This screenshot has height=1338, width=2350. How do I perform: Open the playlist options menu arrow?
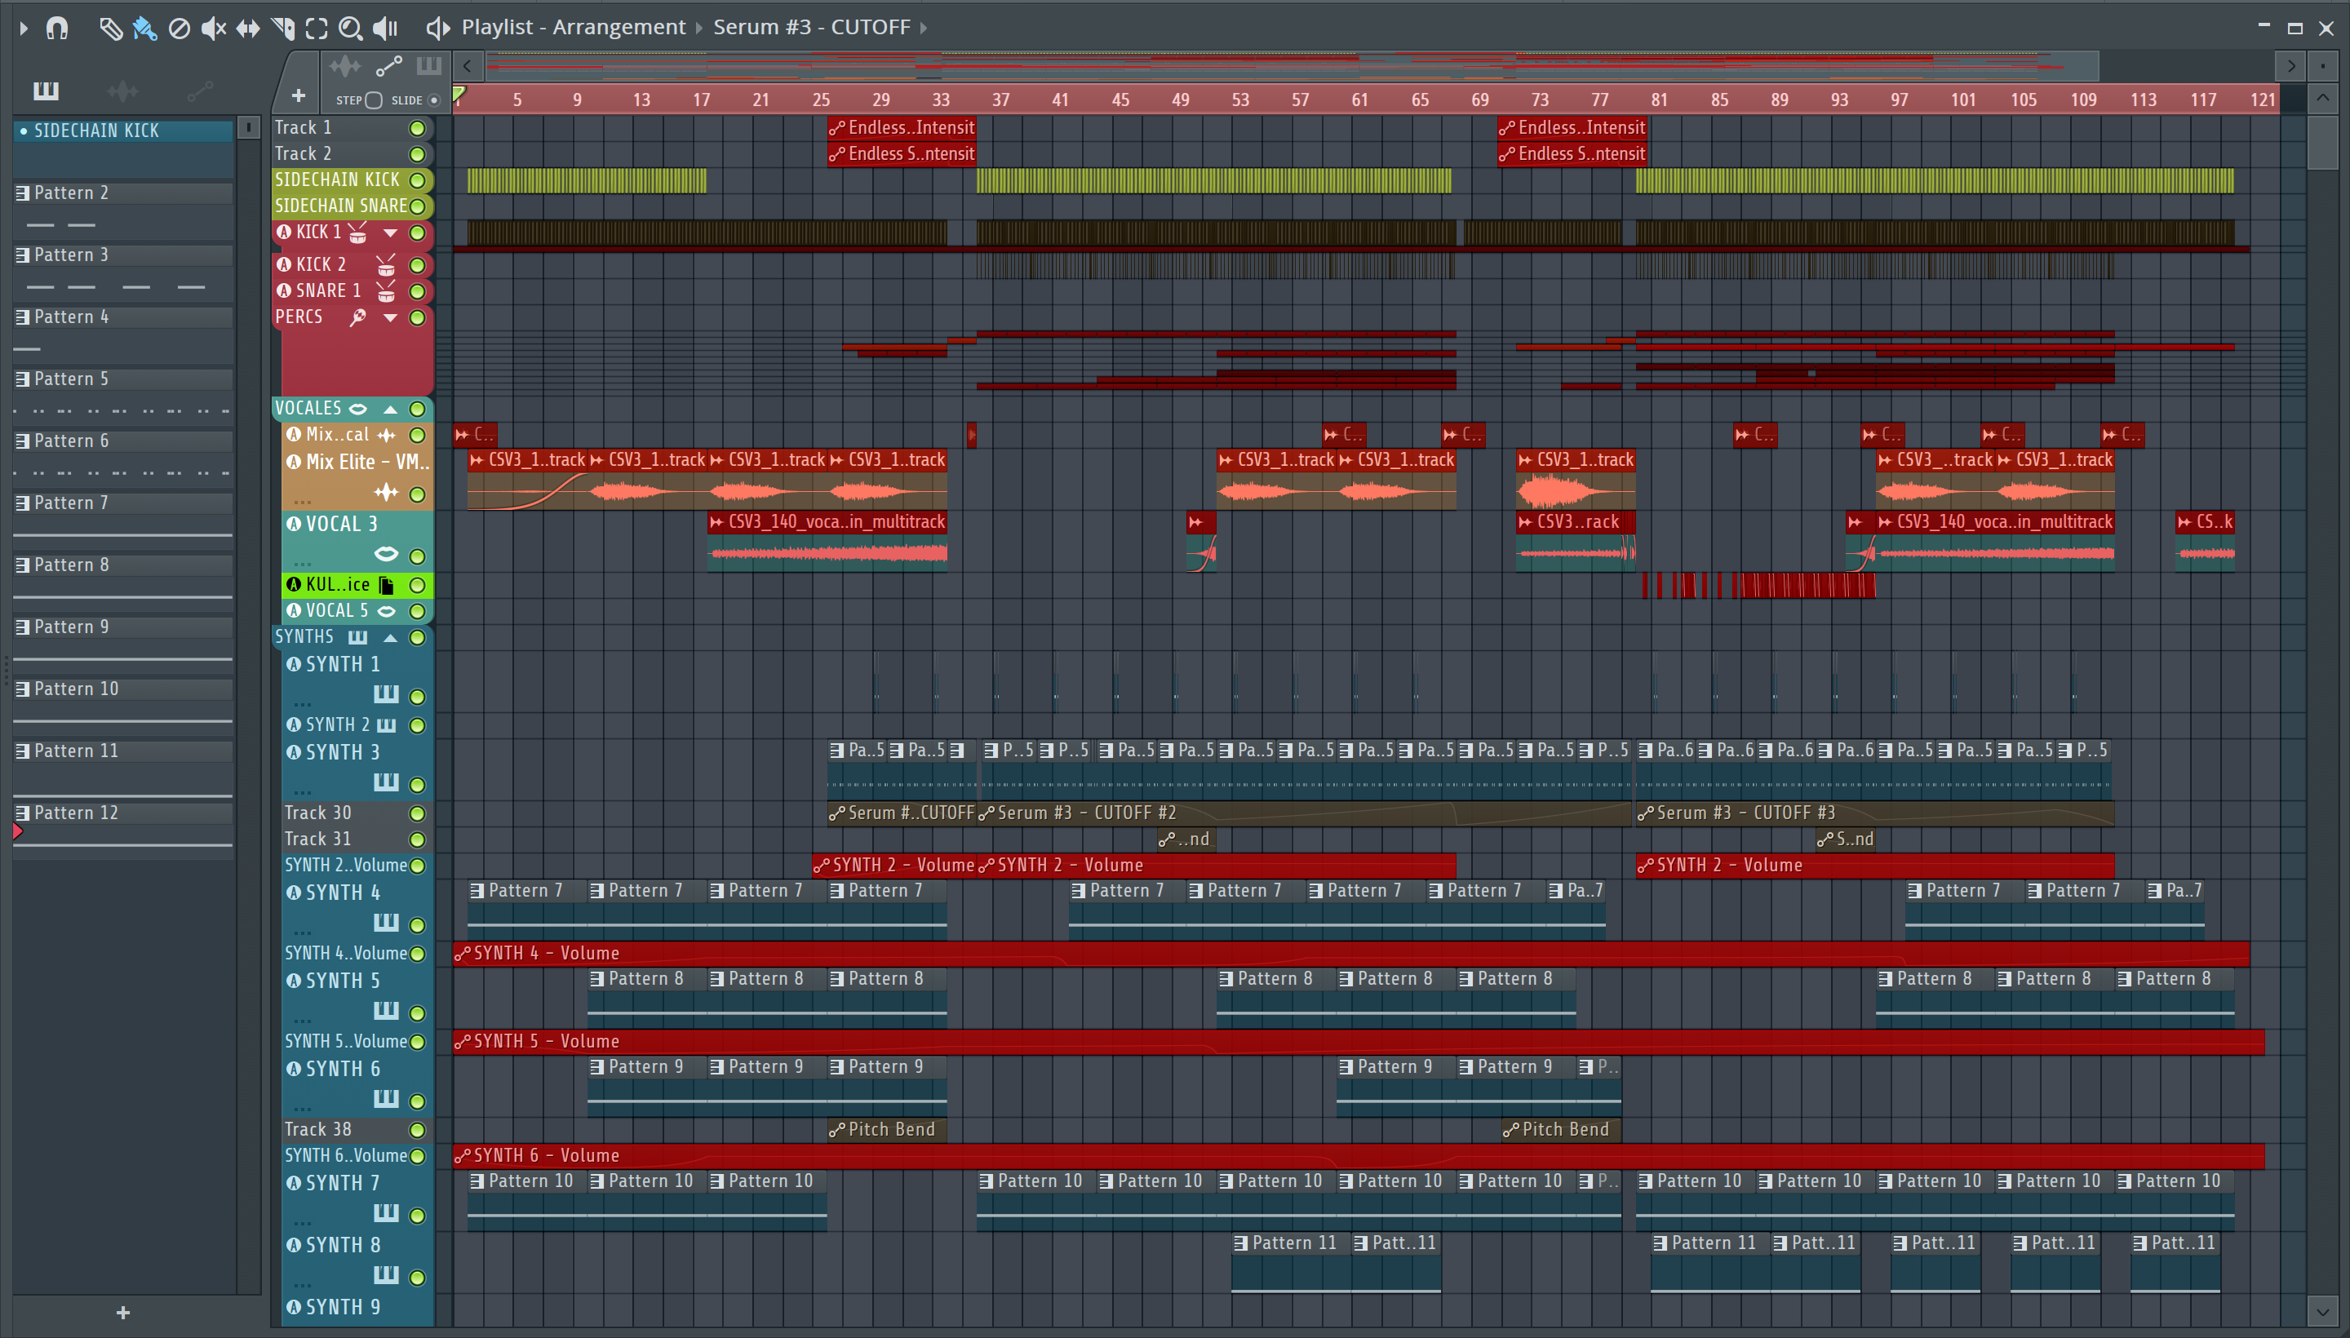point(24,29)
